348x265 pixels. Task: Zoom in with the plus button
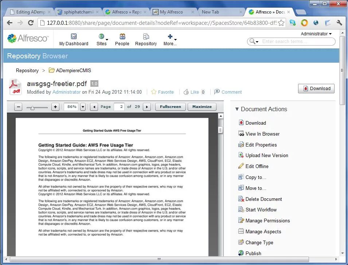[x=55, y=107]
